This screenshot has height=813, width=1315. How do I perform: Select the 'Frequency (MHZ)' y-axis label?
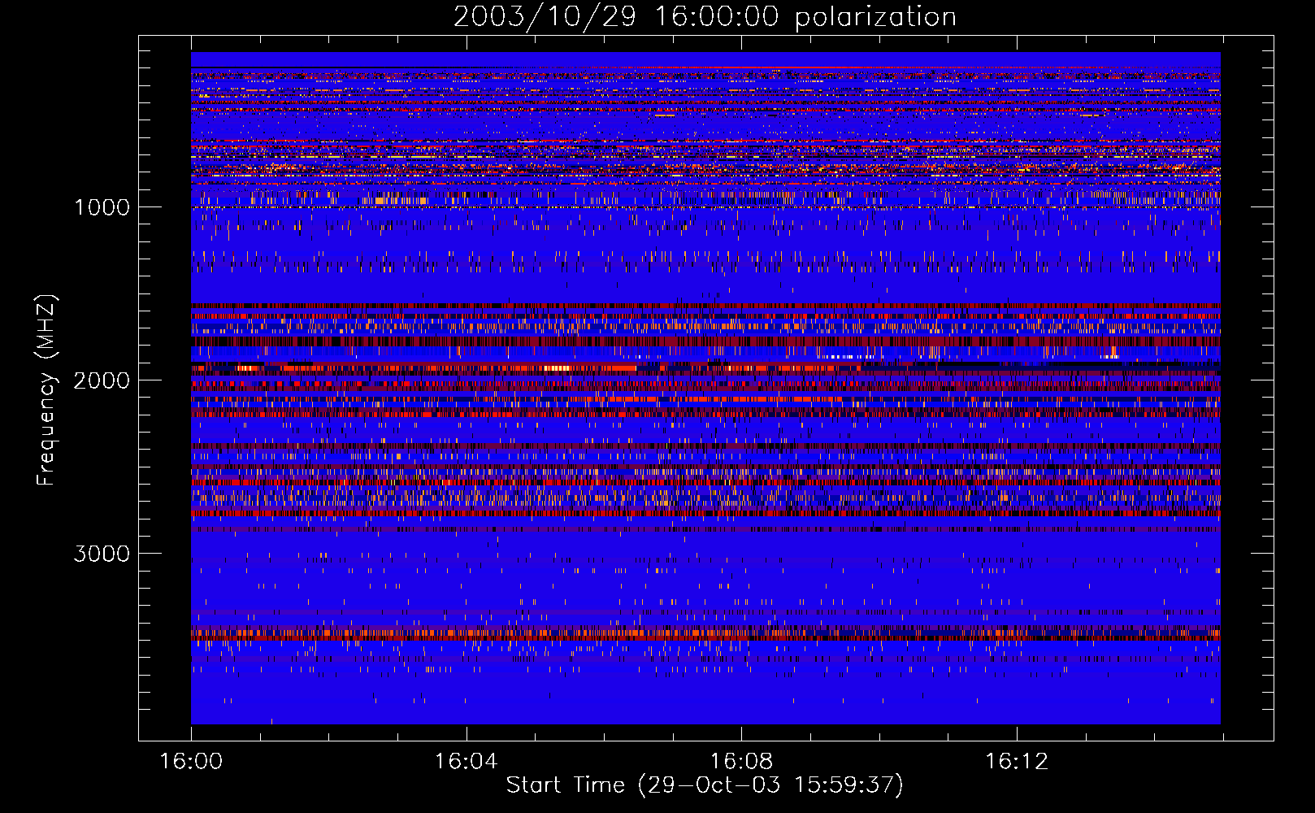[47, 390]
